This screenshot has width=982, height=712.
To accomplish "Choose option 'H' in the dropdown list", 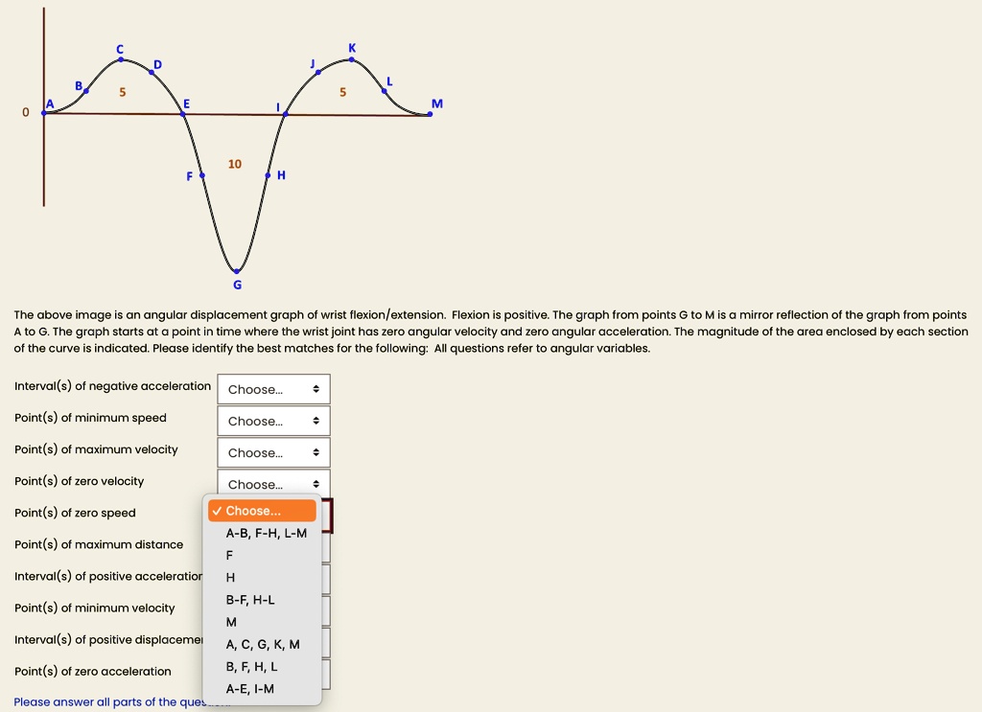I will click(x=262, y=578).
